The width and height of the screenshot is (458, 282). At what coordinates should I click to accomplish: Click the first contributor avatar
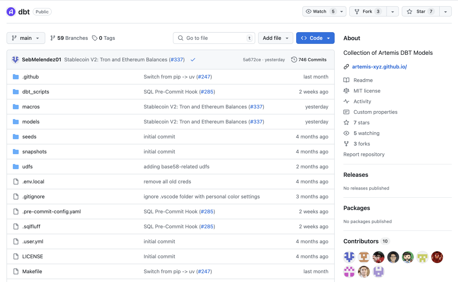[349, 257]
